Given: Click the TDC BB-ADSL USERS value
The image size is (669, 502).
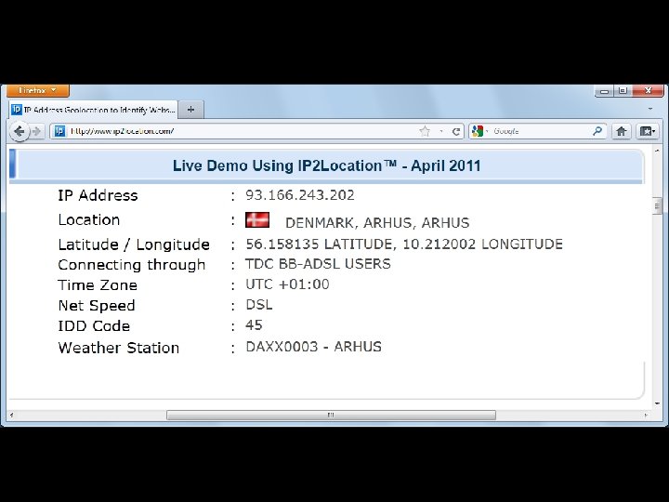Looking at the screenshot, I should pos(318,264).
